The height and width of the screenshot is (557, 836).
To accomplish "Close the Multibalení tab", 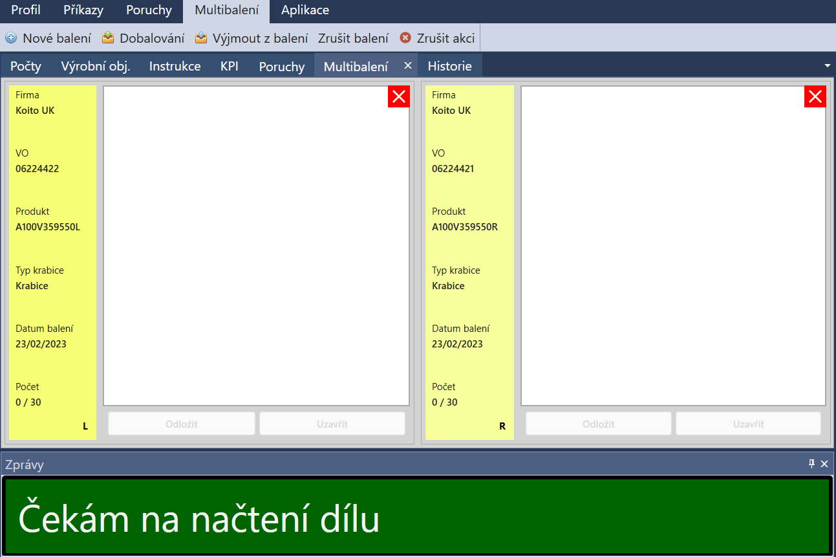I will 408,65.
